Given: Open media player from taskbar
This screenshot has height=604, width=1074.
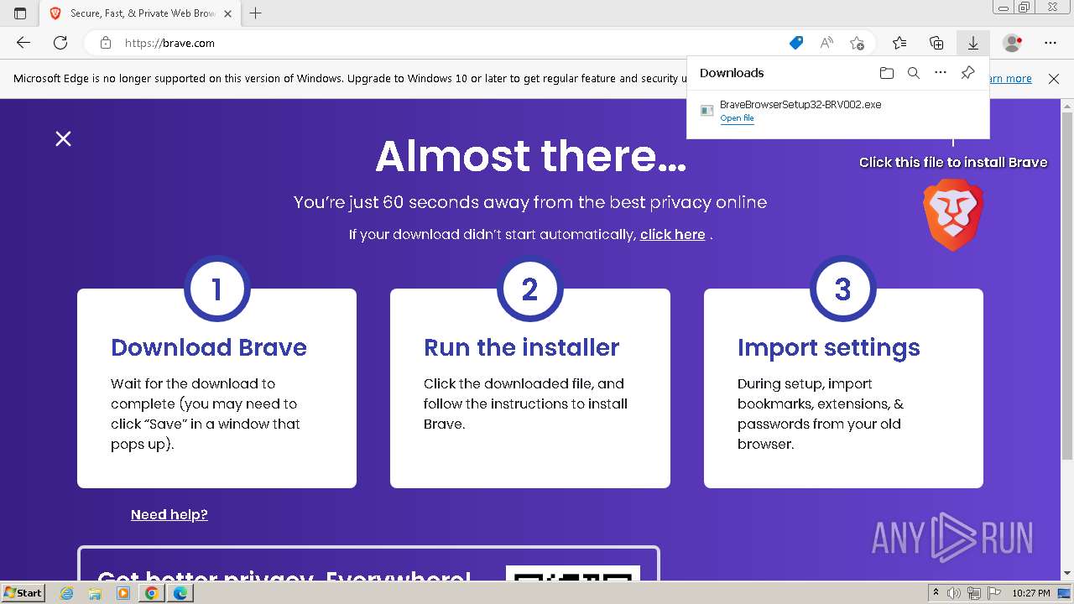Looking at the screenshot, I should [x=123, y=593].
